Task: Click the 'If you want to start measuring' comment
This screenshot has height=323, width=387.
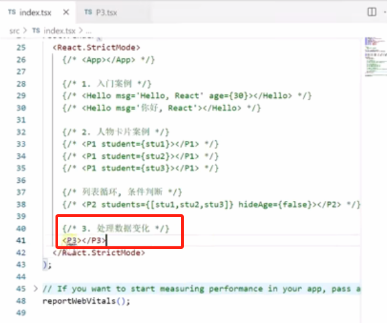Action: coord(201,288)
